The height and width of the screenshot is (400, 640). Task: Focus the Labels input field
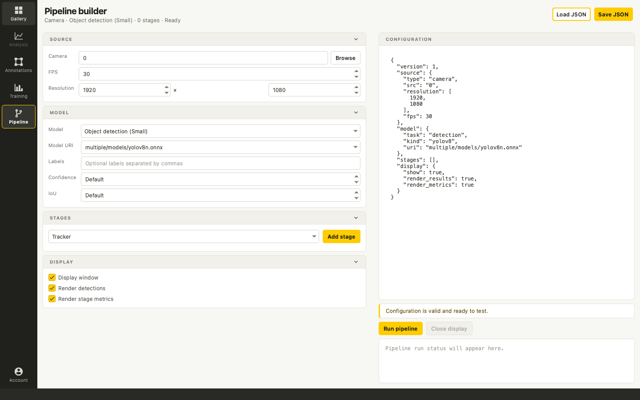tap(220, 163)
